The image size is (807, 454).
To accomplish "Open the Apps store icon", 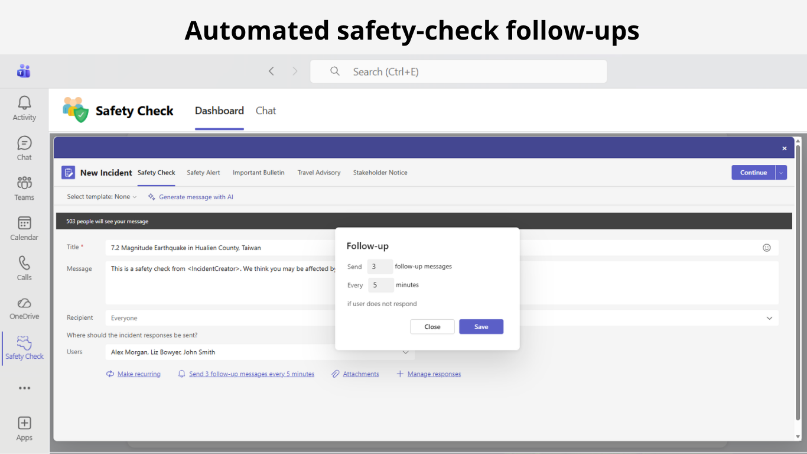I will tap(24, 429).
